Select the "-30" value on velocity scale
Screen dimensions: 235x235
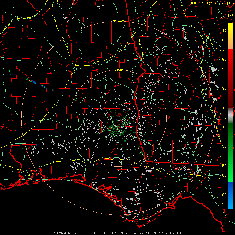(x=223, y=146)
